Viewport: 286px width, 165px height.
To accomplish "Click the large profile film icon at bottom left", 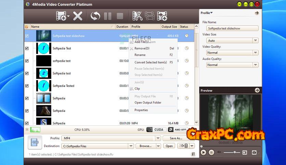I will (x=35, y=142).
